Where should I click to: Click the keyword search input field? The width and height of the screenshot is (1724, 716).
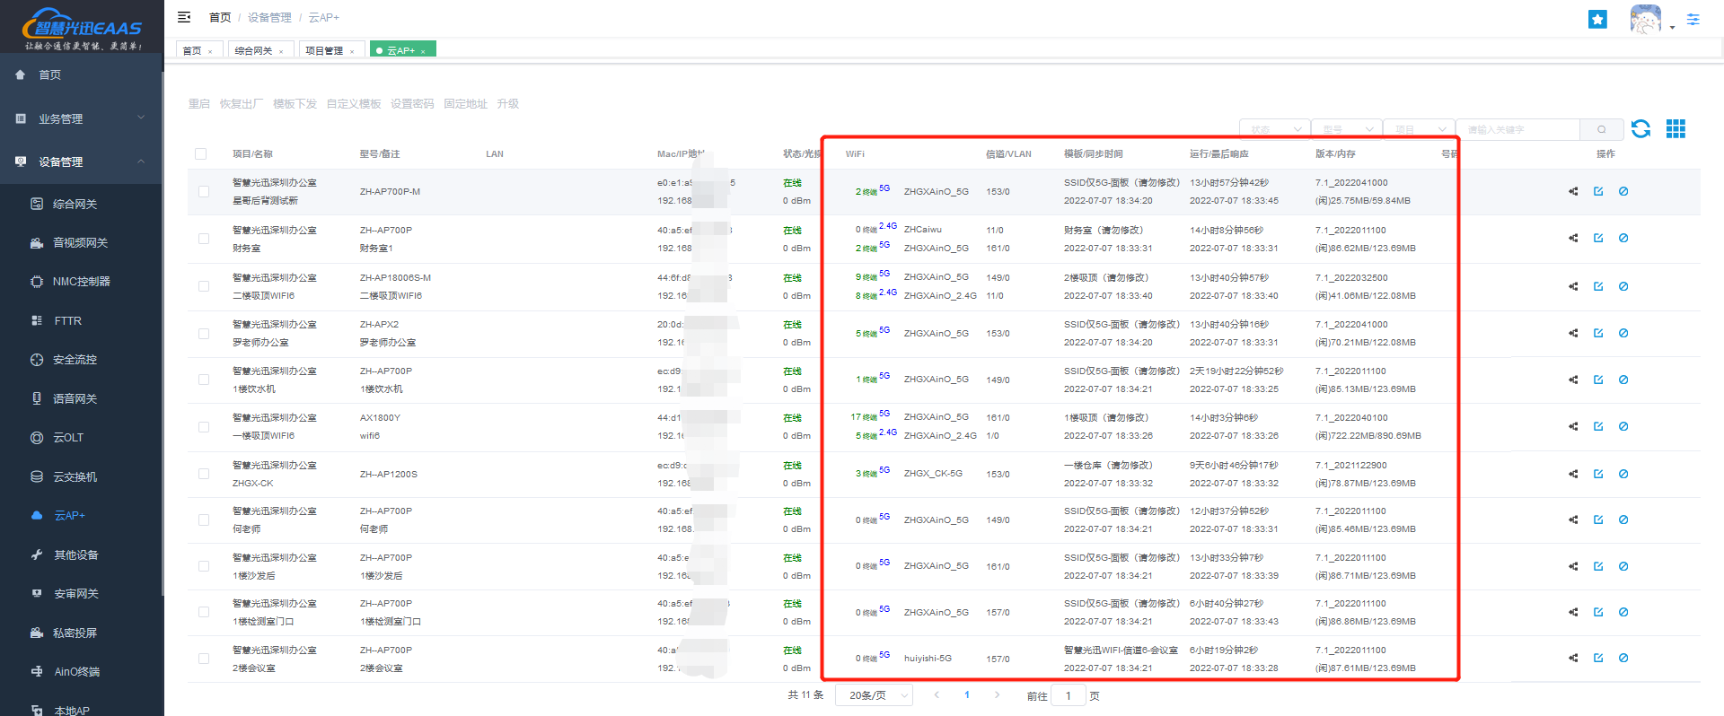(x=1517, y=130)
